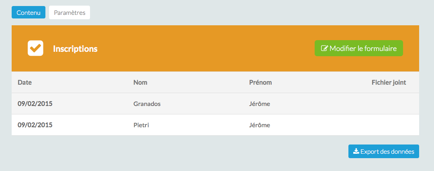434x171 pixels.
Task: Click the pencil edit icon on the green button
Action: click(324, 49)
